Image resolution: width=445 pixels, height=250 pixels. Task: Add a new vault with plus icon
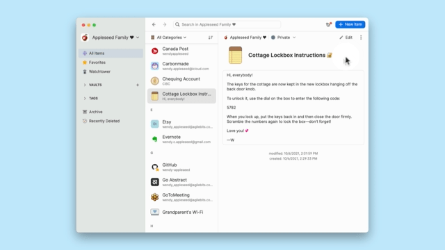[x=138, y=85]
